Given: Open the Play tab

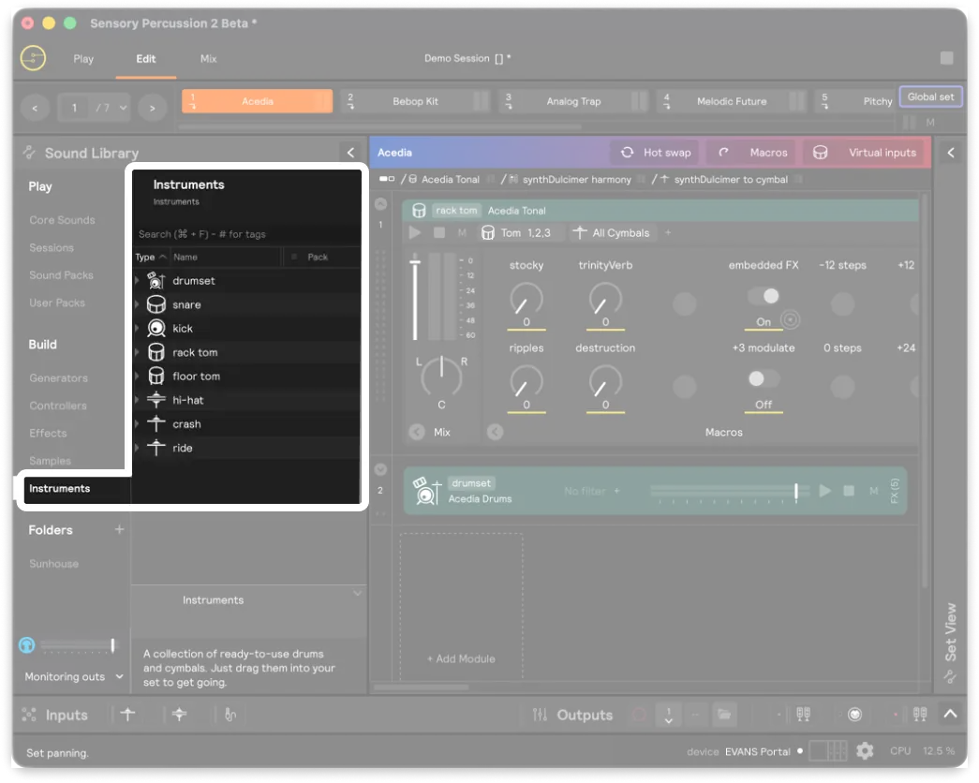Looking at the screenshot, I should click(x=82, y=58).
